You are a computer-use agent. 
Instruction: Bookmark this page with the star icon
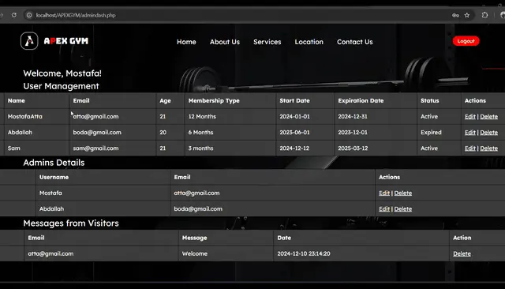click(467, 15)
